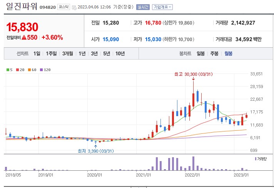
Task: Click the red 20 moving average swatch
Action: coord(17,70)
